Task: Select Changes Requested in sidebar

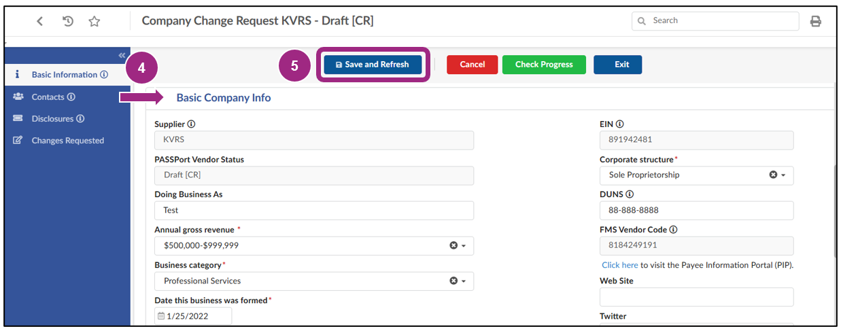Action: click(67, 141)
